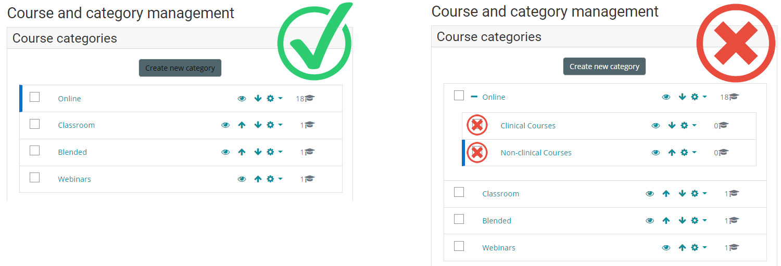Open the Non-clinical Courses category link
The width and height of the screenshot is (781, 266).
tap(536, 153)
